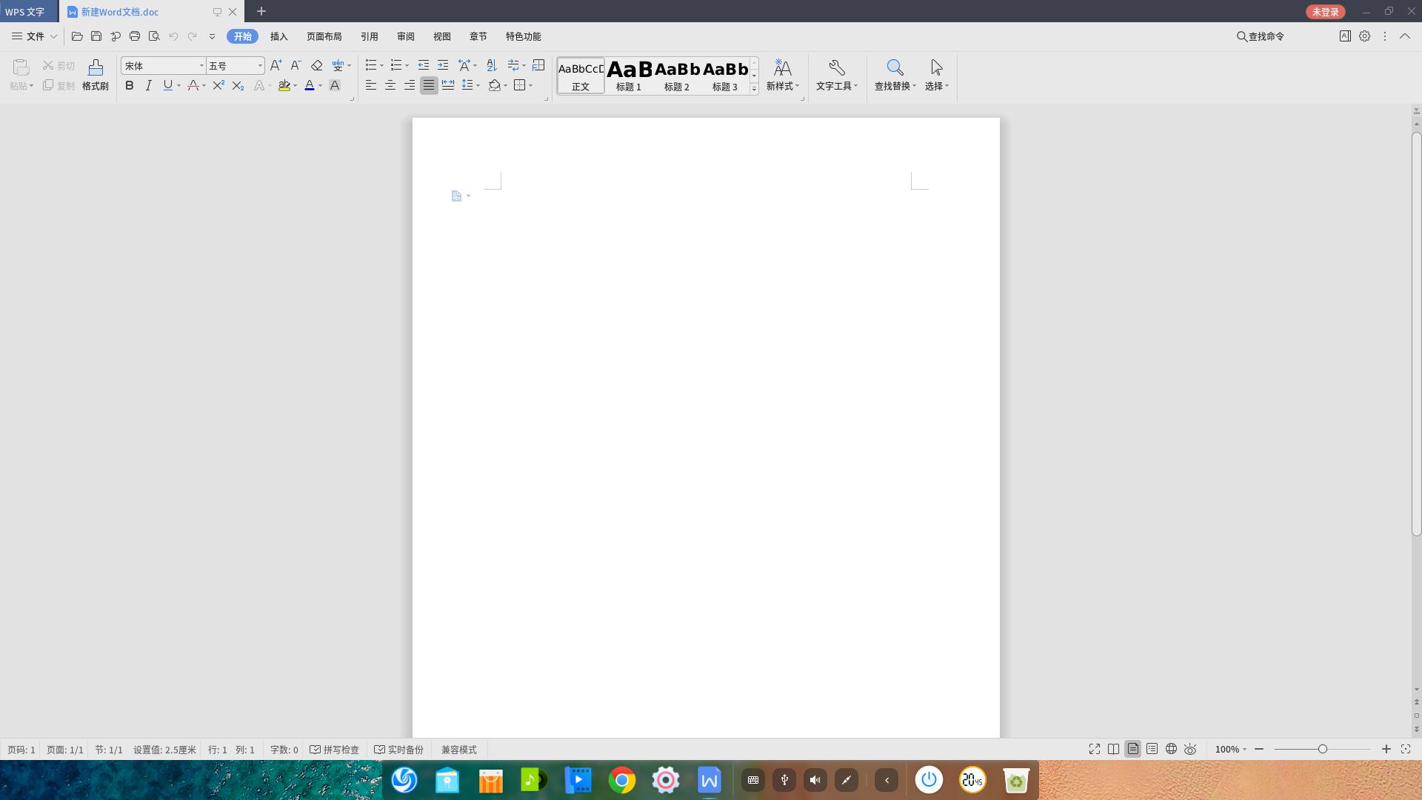The image size is (1422, 800).
Task: Toggle spell check (拼写检查) in status bar
Action: [x=335, y=750]
